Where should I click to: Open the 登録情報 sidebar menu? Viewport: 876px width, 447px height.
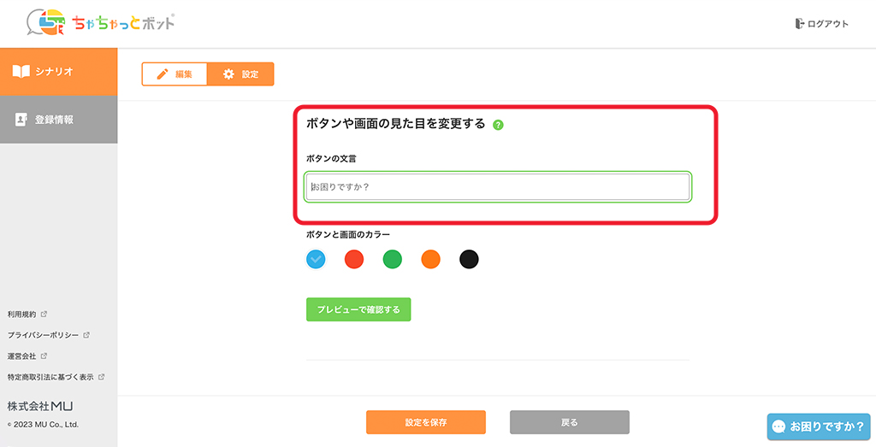click(x=58, y=120)
